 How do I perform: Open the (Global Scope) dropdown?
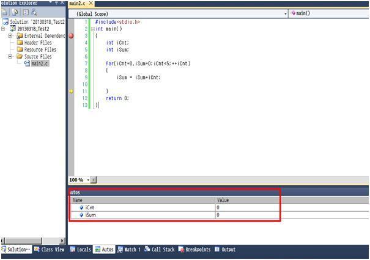pos(285,14)
